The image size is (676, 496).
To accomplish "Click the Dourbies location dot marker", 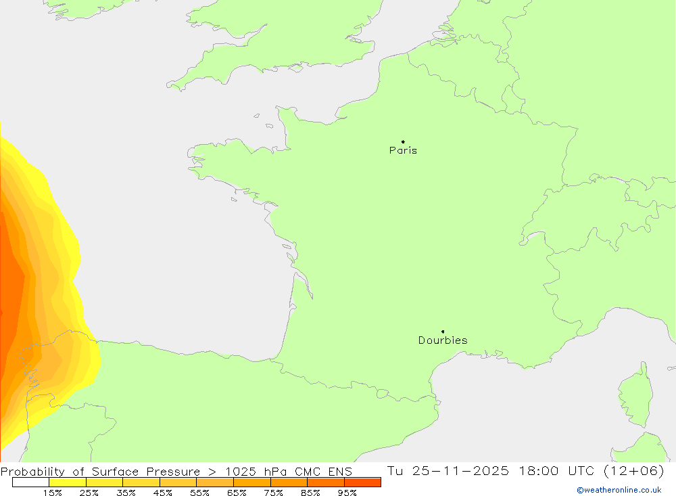I will (x=443, y=332).
